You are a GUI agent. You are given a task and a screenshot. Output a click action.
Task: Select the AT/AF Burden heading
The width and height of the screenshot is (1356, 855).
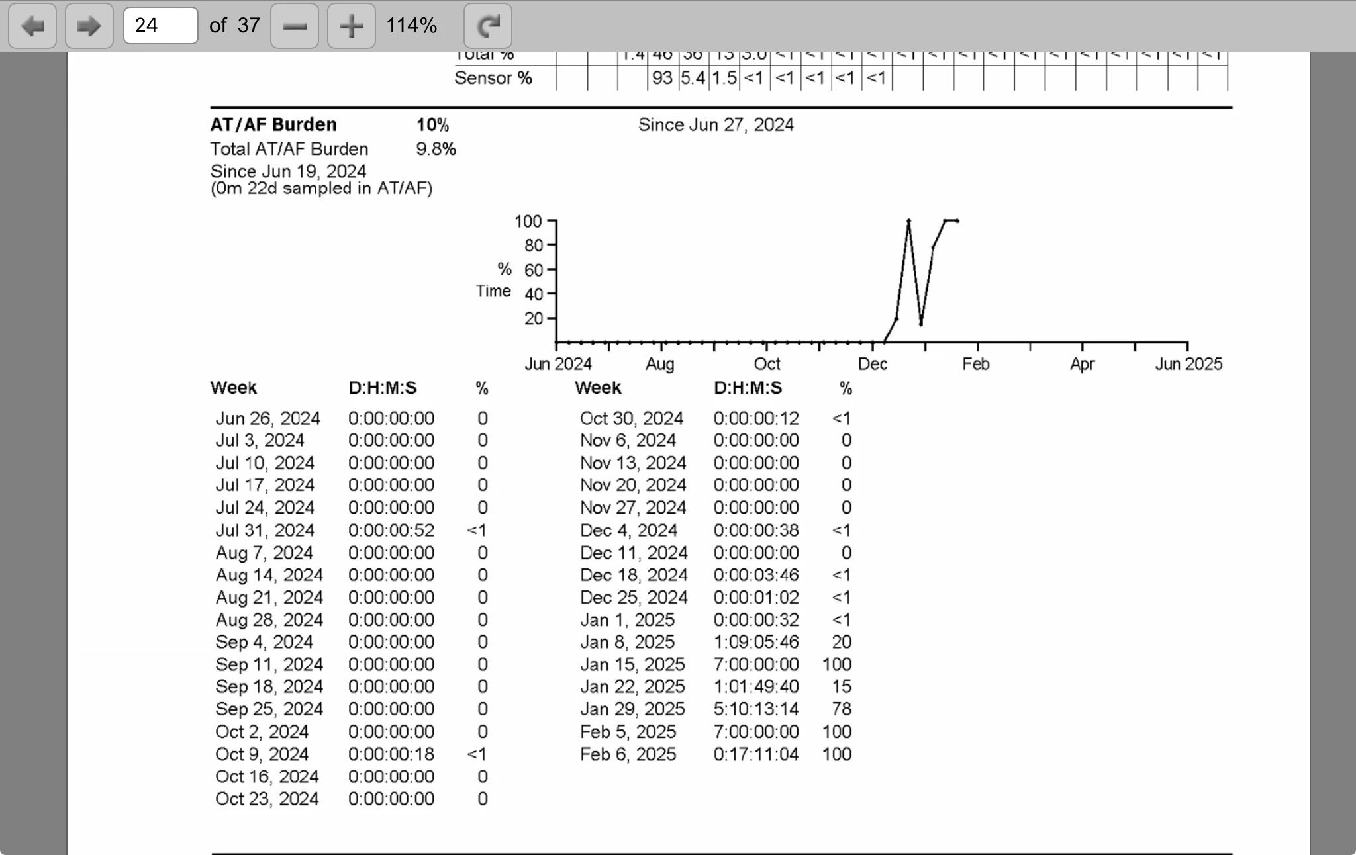[273, 124]
